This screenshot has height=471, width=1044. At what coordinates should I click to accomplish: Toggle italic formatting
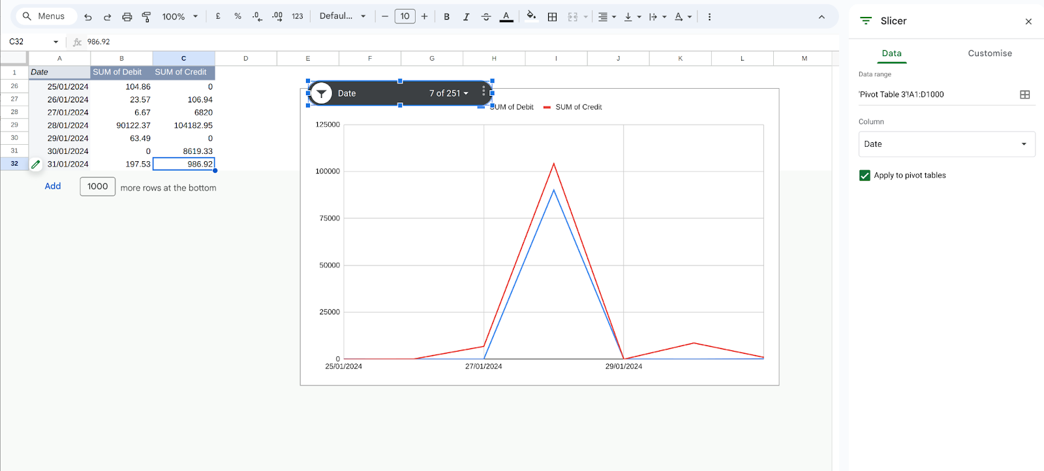tap(467, 17)
